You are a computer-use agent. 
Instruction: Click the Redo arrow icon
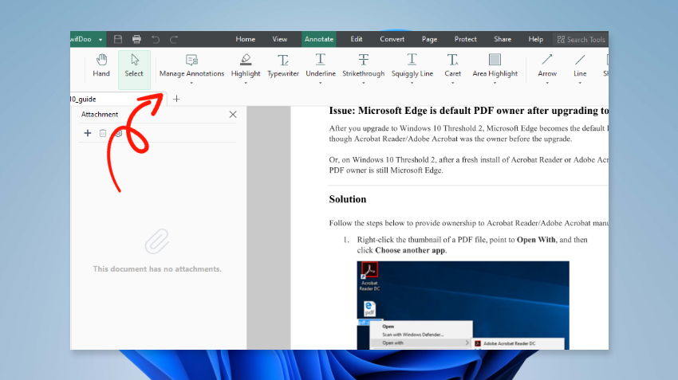(174, 40)
